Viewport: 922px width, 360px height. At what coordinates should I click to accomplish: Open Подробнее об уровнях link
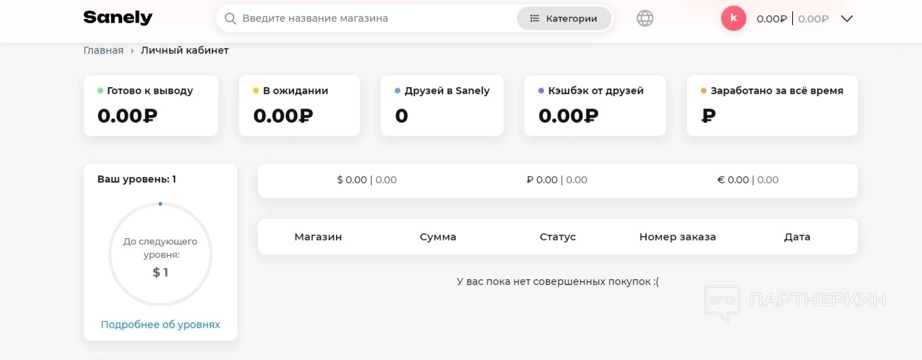click(160, 324)
